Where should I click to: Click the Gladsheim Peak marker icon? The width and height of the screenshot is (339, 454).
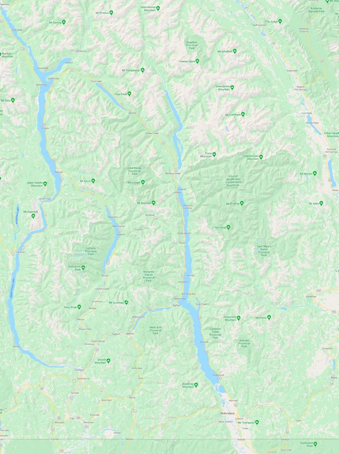[83, 268]
